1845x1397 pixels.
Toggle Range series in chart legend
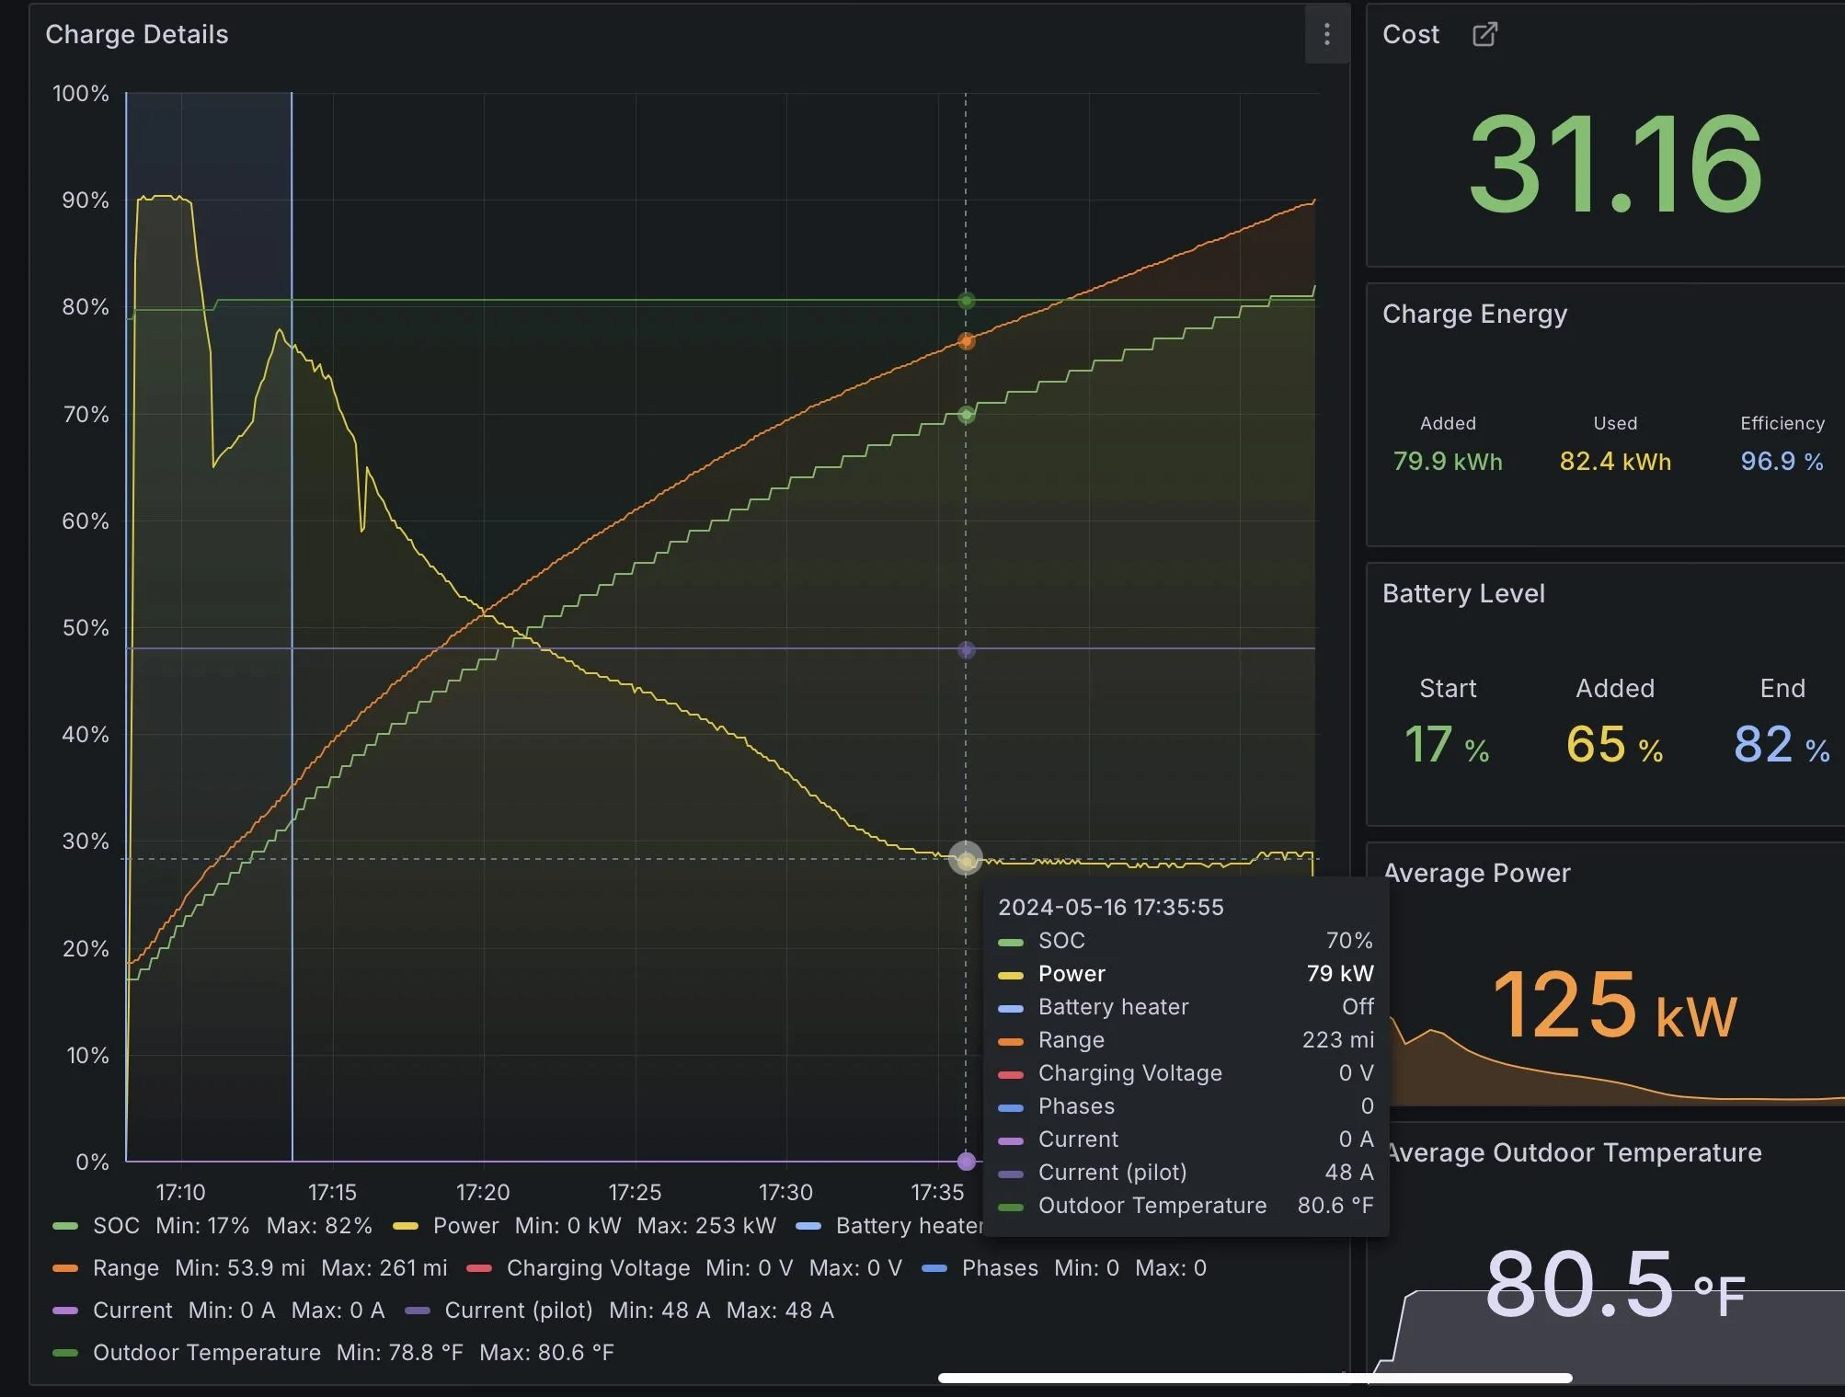126,1268
